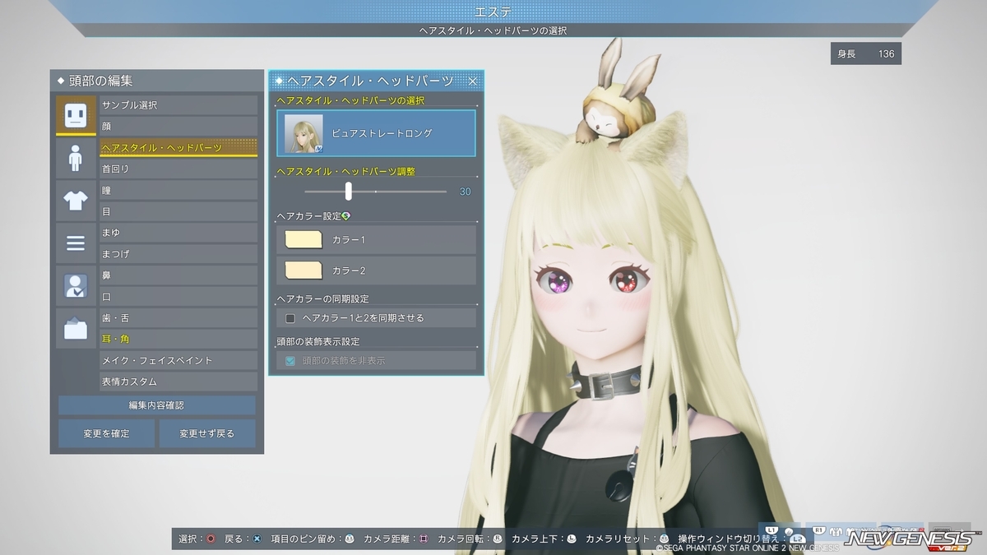
Task: Click the icon beside カメラ回転 in the hint bar
Action: 498,539
